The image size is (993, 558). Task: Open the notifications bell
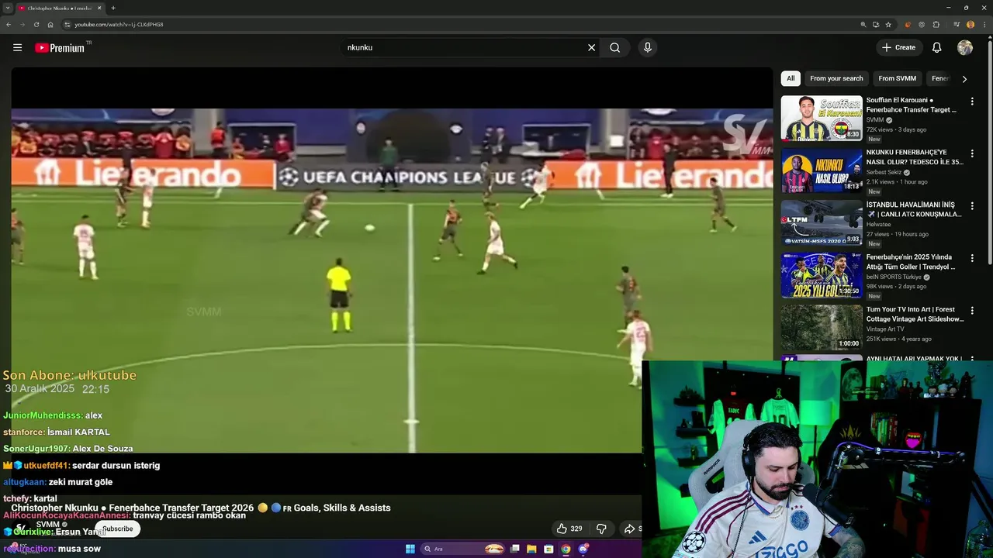pos(936,47)
